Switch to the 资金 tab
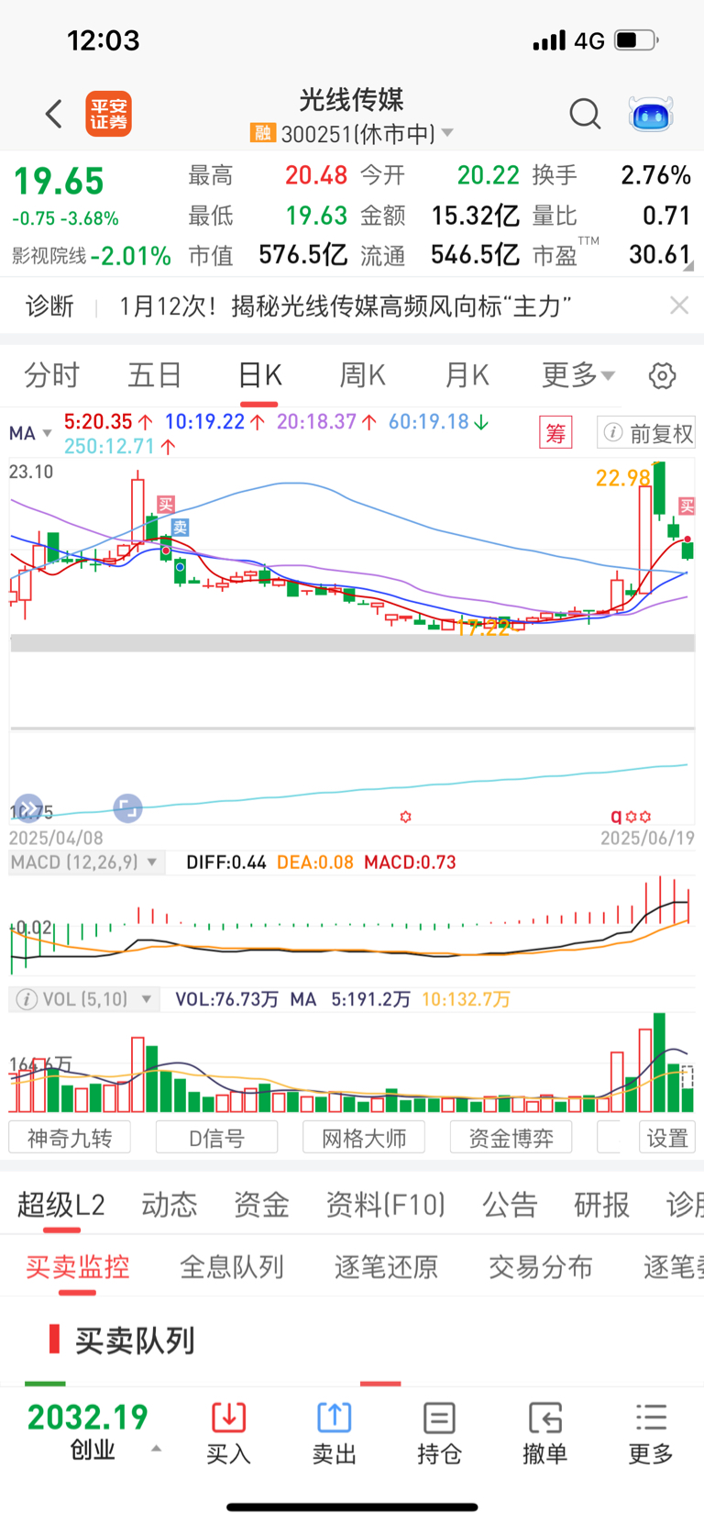This screenshot has height=1525, width=704. pos(261,1205)
